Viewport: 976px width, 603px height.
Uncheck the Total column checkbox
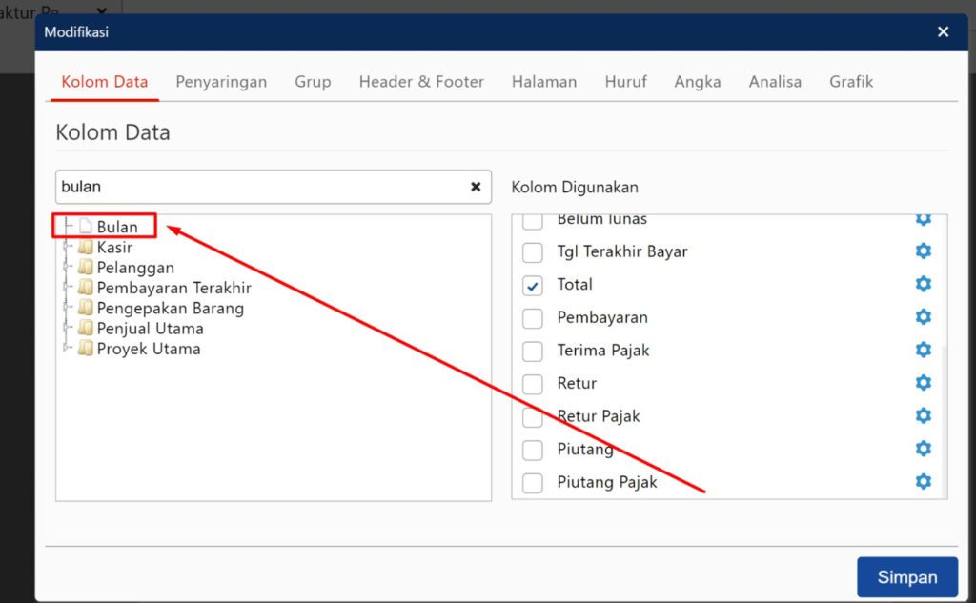[532, 284]
